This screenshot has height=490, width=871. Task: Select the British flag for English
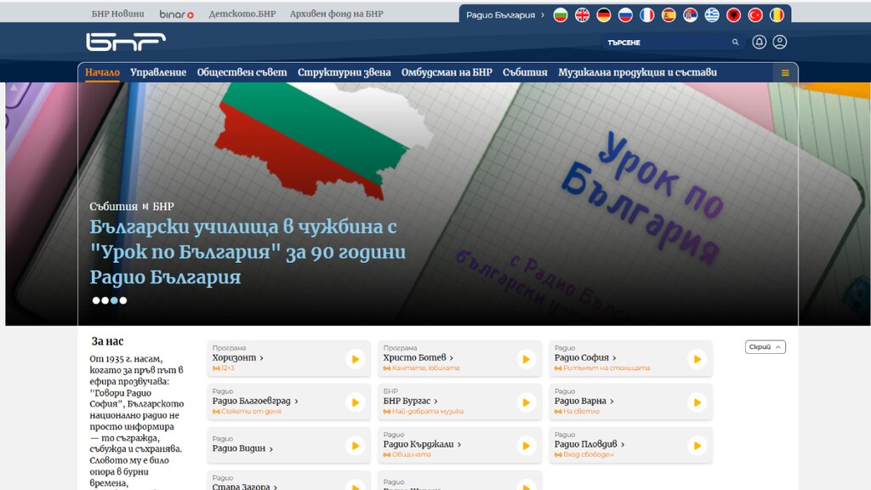click(583, 14)
